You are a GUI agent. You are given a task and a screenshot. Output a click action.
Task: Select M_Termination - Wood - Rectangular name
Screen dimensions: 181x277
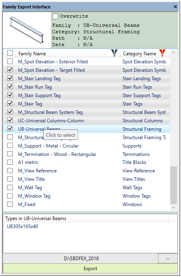tap(57, 154)
